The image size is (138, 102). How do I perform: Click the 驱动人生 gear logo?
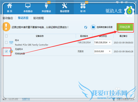(x=129, y=11)
